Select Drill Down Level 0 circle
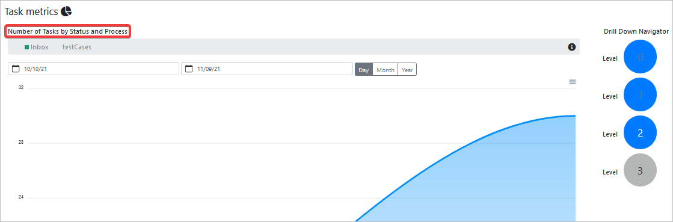The height and width of the screenshot is (222, 673). tap(640, 57)
